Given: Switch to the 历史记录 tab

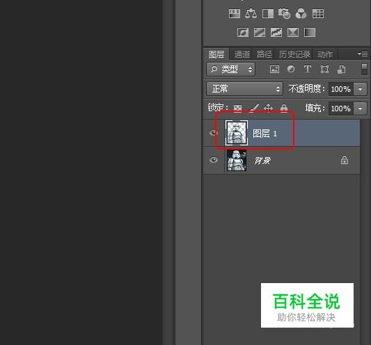Looking at the screenshot, I should click(294, 54).
